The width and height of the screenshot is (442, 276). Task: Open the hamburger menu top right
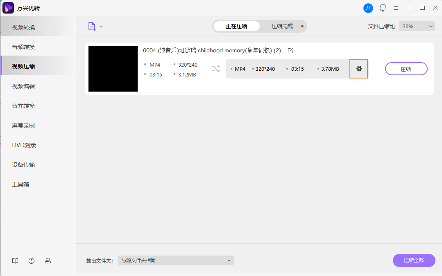click(x=396, y=8)
